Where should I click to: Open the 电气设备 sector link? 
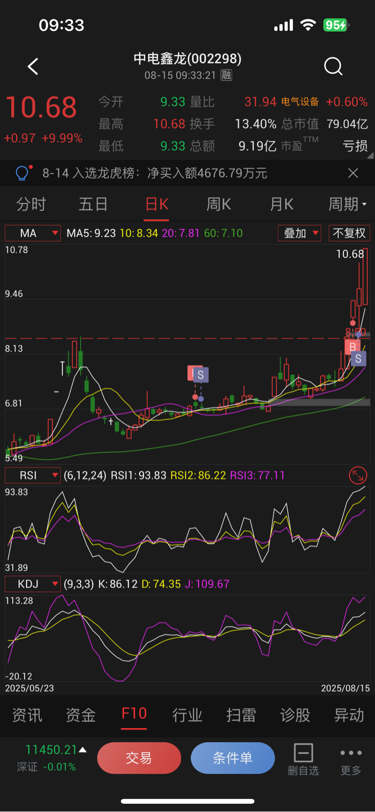pos(300,102)
